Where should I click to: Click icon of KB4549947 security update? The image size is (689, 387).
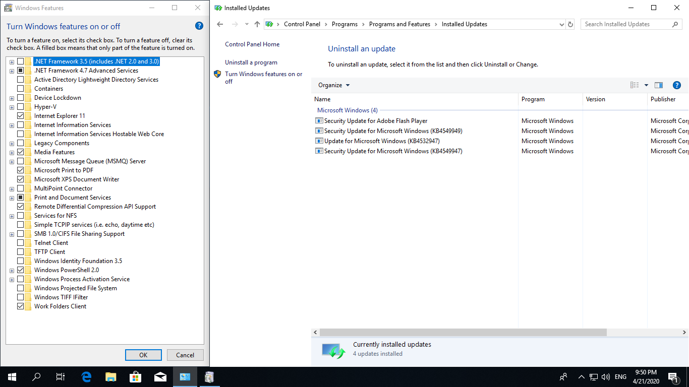click(x=319, y=151)
